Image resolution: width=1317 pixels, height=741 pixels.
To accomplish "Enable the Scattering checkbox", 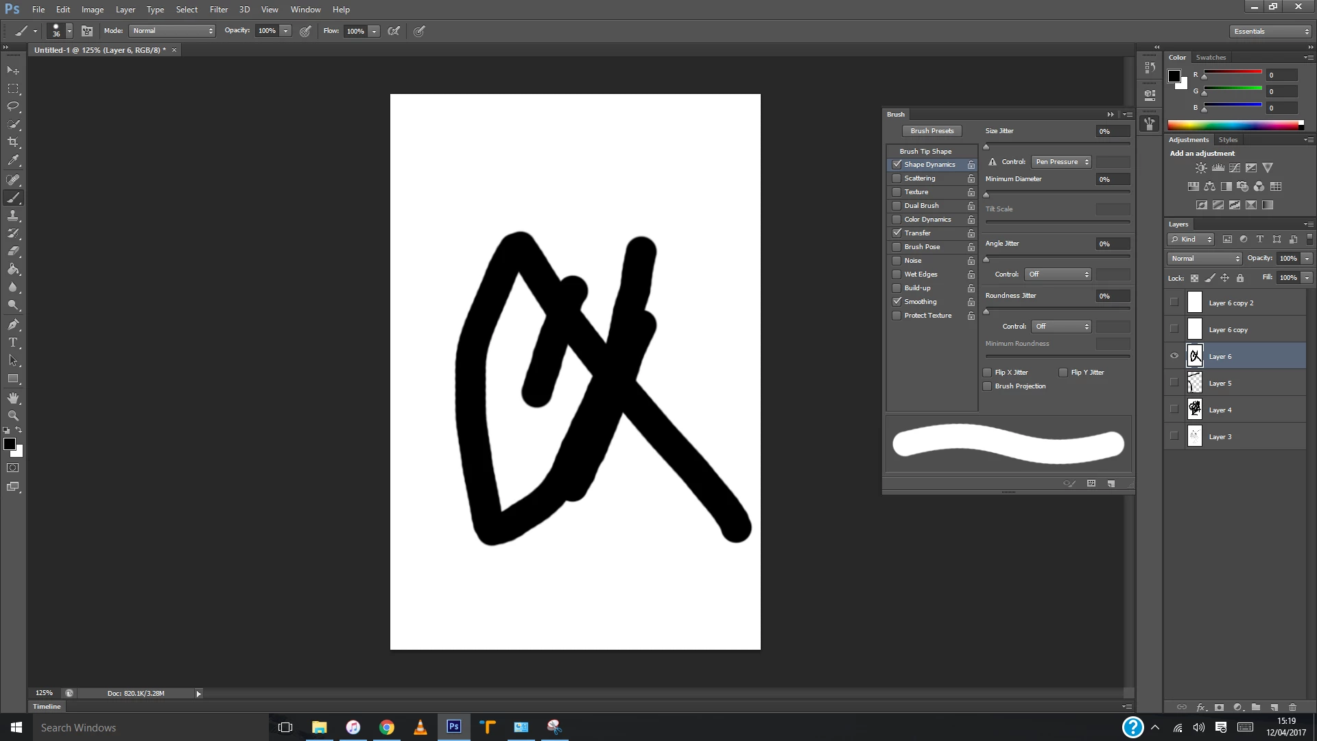I will point(897,178).
